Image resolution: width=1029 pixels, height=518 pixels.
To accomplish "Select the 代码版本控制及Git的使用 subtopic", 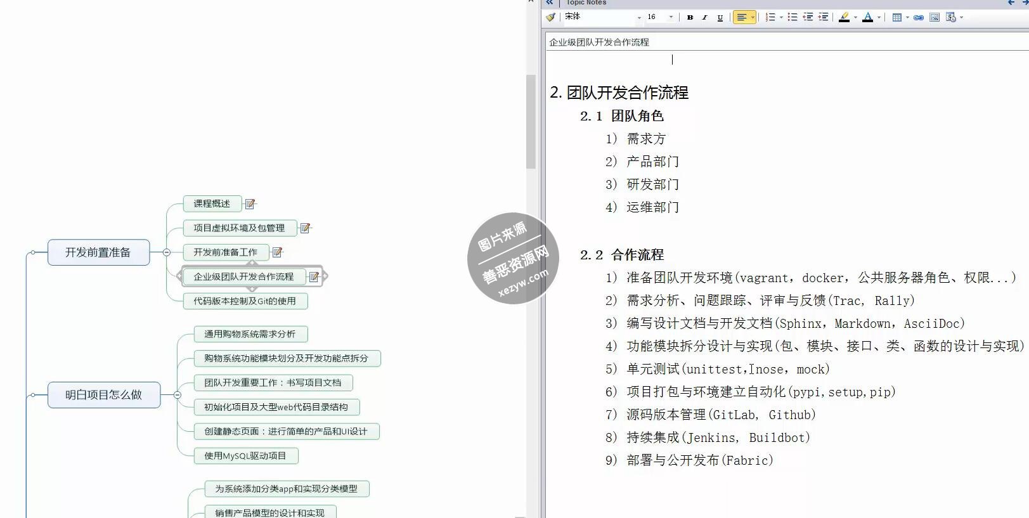I will pos(245,301).
